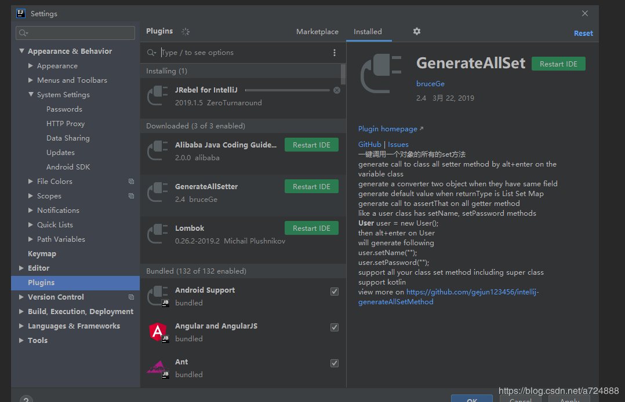Expand the Path Variables node

coord(31,239)
